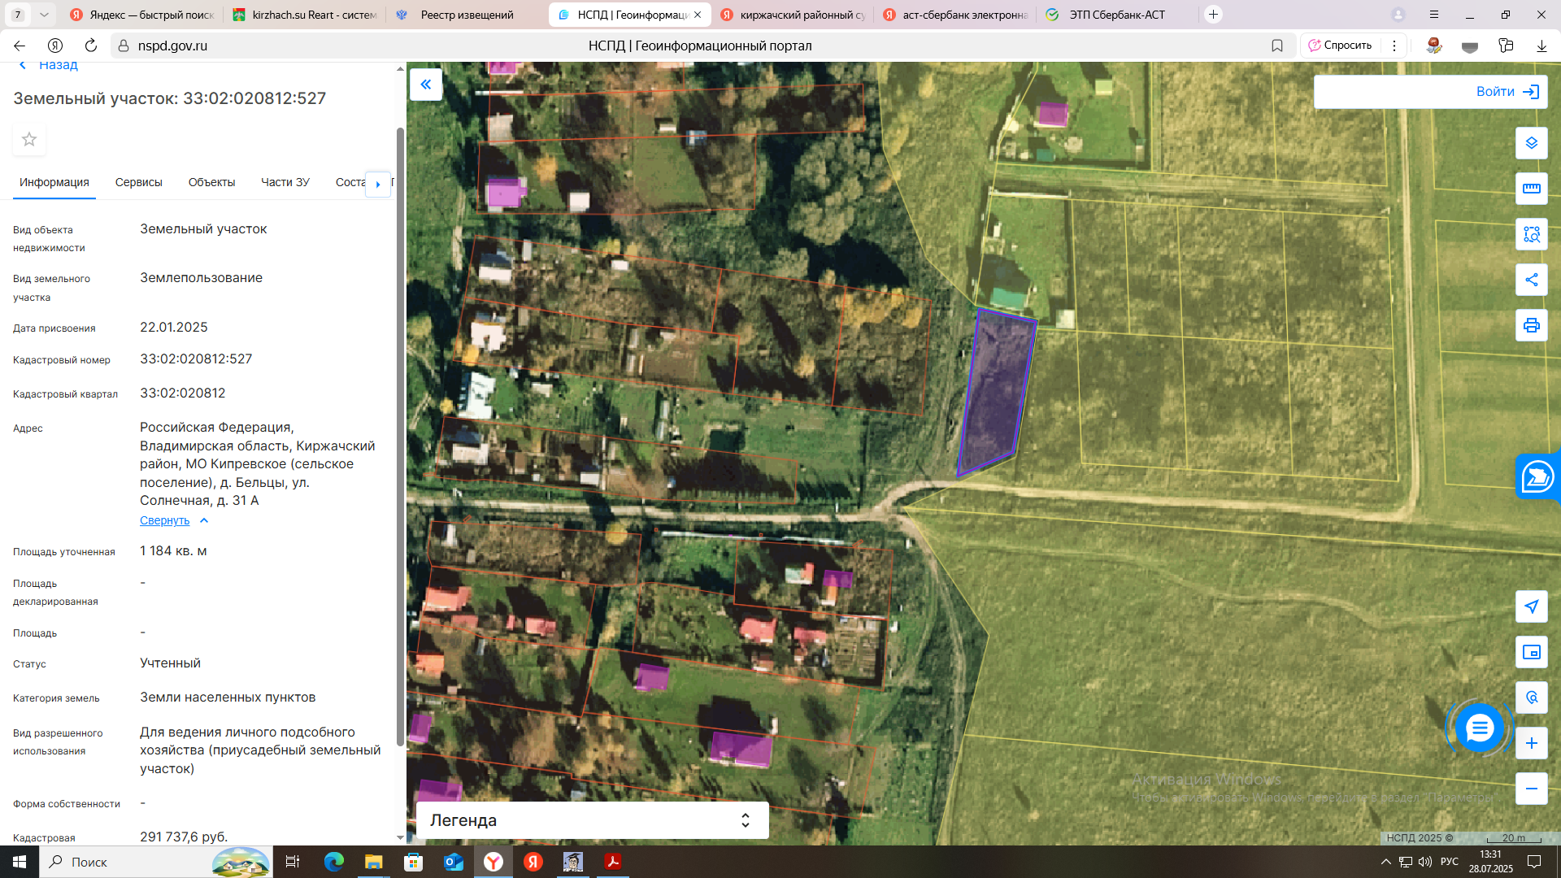Switch to the Объекты tab
Screen dimensions: 1561x878
(x=211, y=182)
